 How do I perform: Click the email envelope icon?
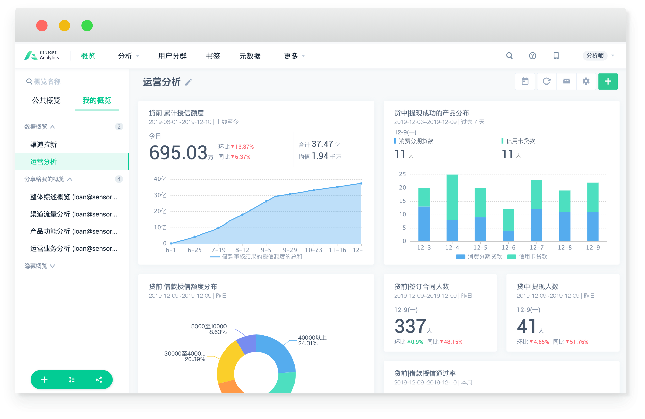(x=566, y=81)
